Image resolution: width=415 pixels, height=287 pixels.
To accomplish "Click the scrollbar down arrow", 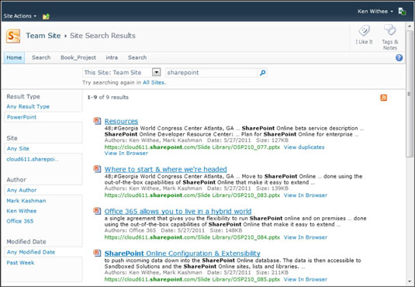I will 409,282.
